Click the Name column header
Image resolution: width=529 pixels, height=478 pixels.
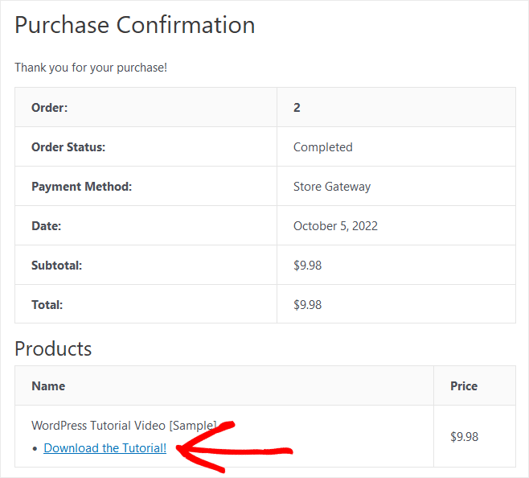click(48, 386)
